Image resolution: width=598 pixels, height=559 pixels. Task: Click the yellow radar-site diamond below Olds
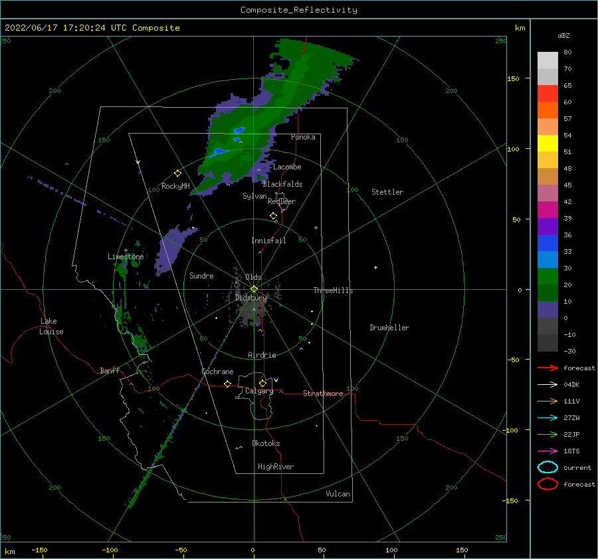pyautogui.click(x=254, y=289)
